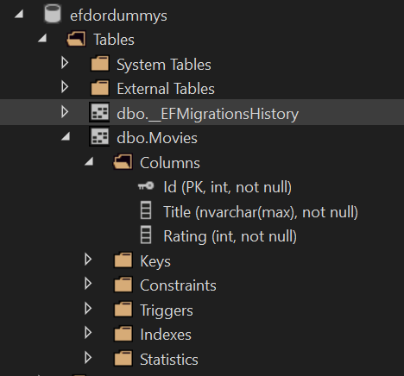Expand the System Tables node
Viewport: 404px width, 376px height.
pos(65,63)
